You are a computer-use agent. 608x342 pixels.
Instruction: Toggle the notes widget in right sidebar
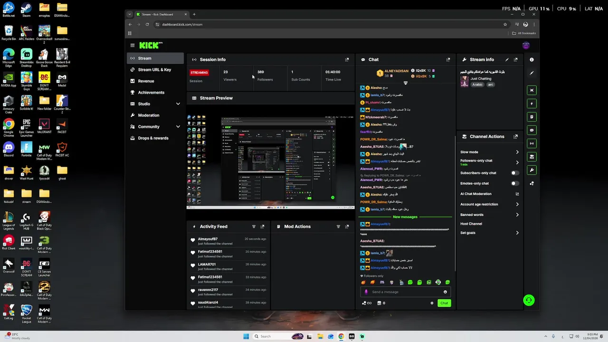point(532,117)
